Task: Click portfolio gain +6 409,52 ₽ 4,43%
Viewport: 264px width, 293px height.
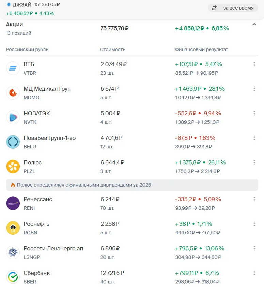Action: (30, 13)
